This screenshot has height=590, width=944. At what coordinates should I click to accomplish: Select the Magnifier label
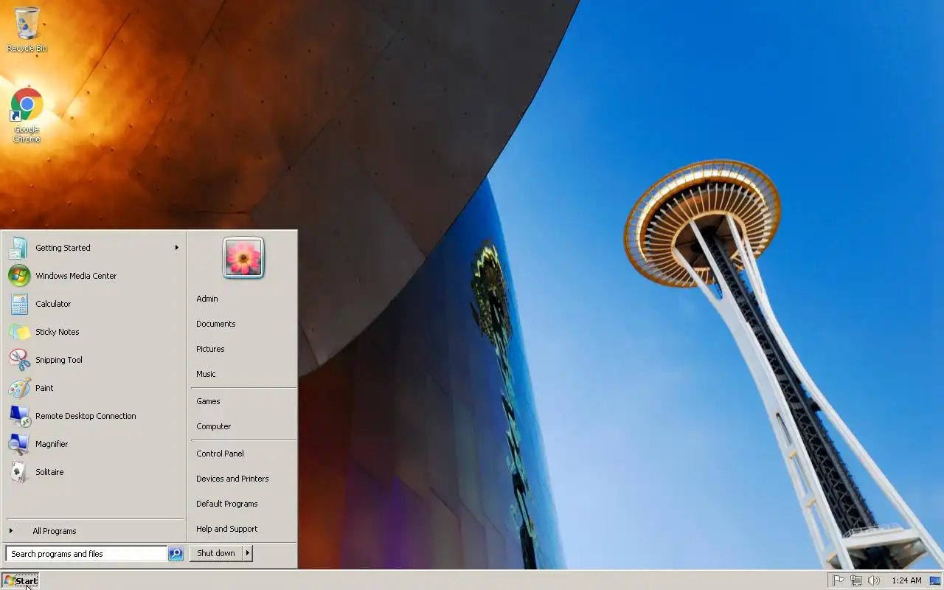pyautogui.click(x=52, y=444)
